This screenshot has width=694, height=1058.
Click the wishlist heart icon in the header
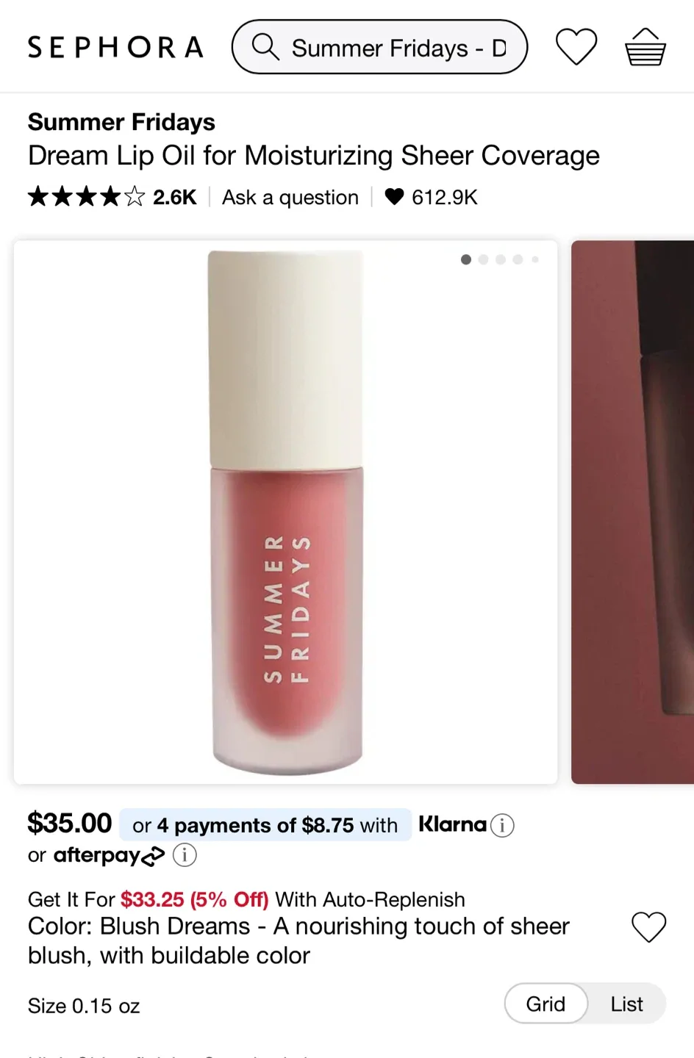(576, 46)
